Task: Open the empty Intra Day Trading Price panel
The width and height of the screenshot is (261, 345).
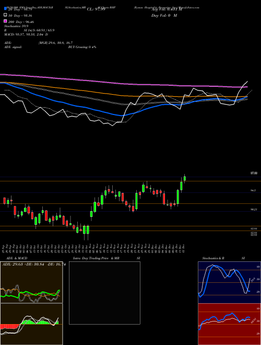Action: [104, 293]
